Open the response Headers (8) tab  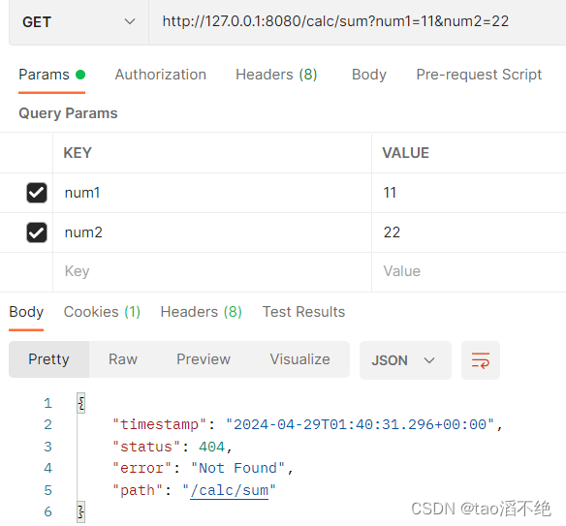pyautogui.click(x=202, y=312)
